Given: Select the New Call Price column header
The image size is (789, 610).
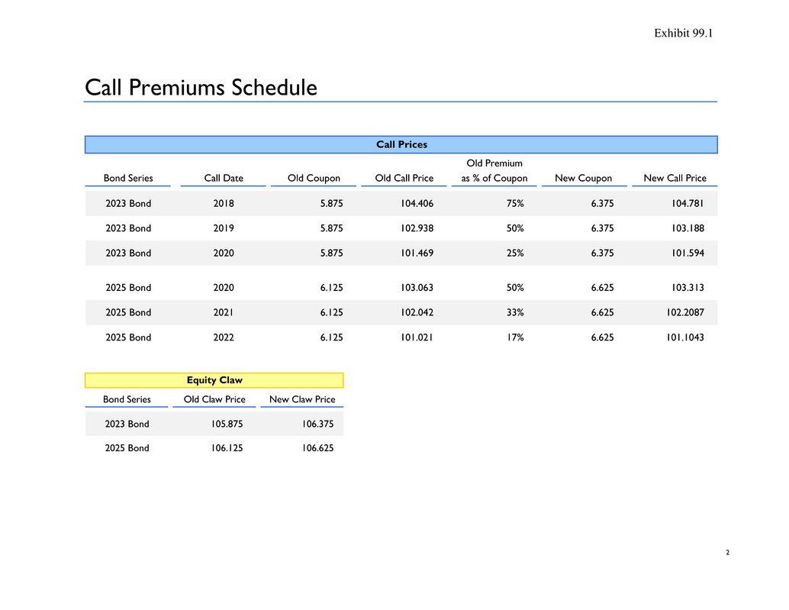Looking at the screenshot, I should 675,179.
